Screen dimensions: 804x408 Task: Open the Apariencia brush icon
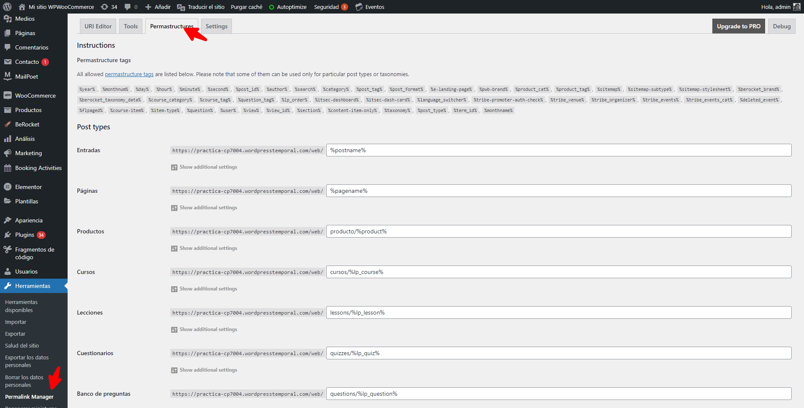coord(8,220)
